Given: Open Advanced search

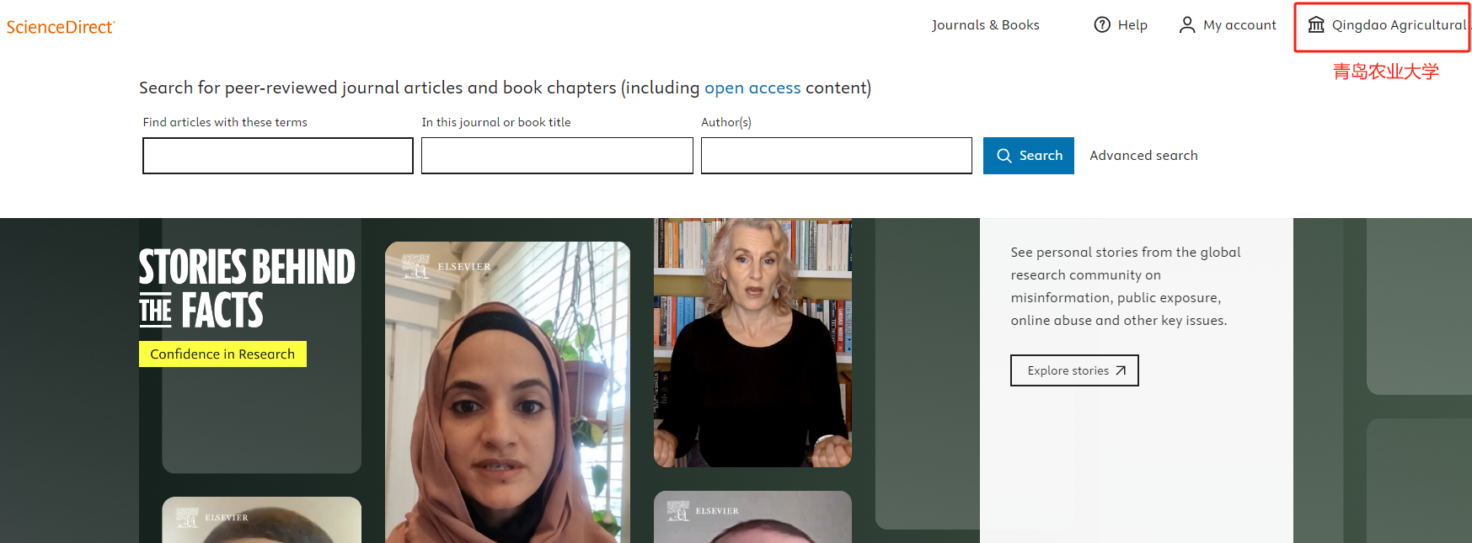Looking at the screenshot, I should (x=1143, y=156).
